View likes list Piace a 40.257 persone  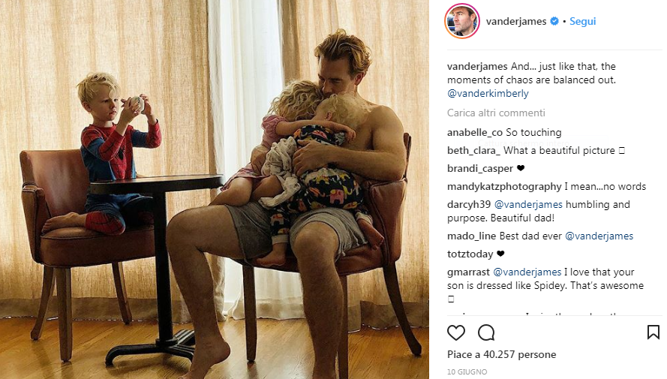[501, 354]
